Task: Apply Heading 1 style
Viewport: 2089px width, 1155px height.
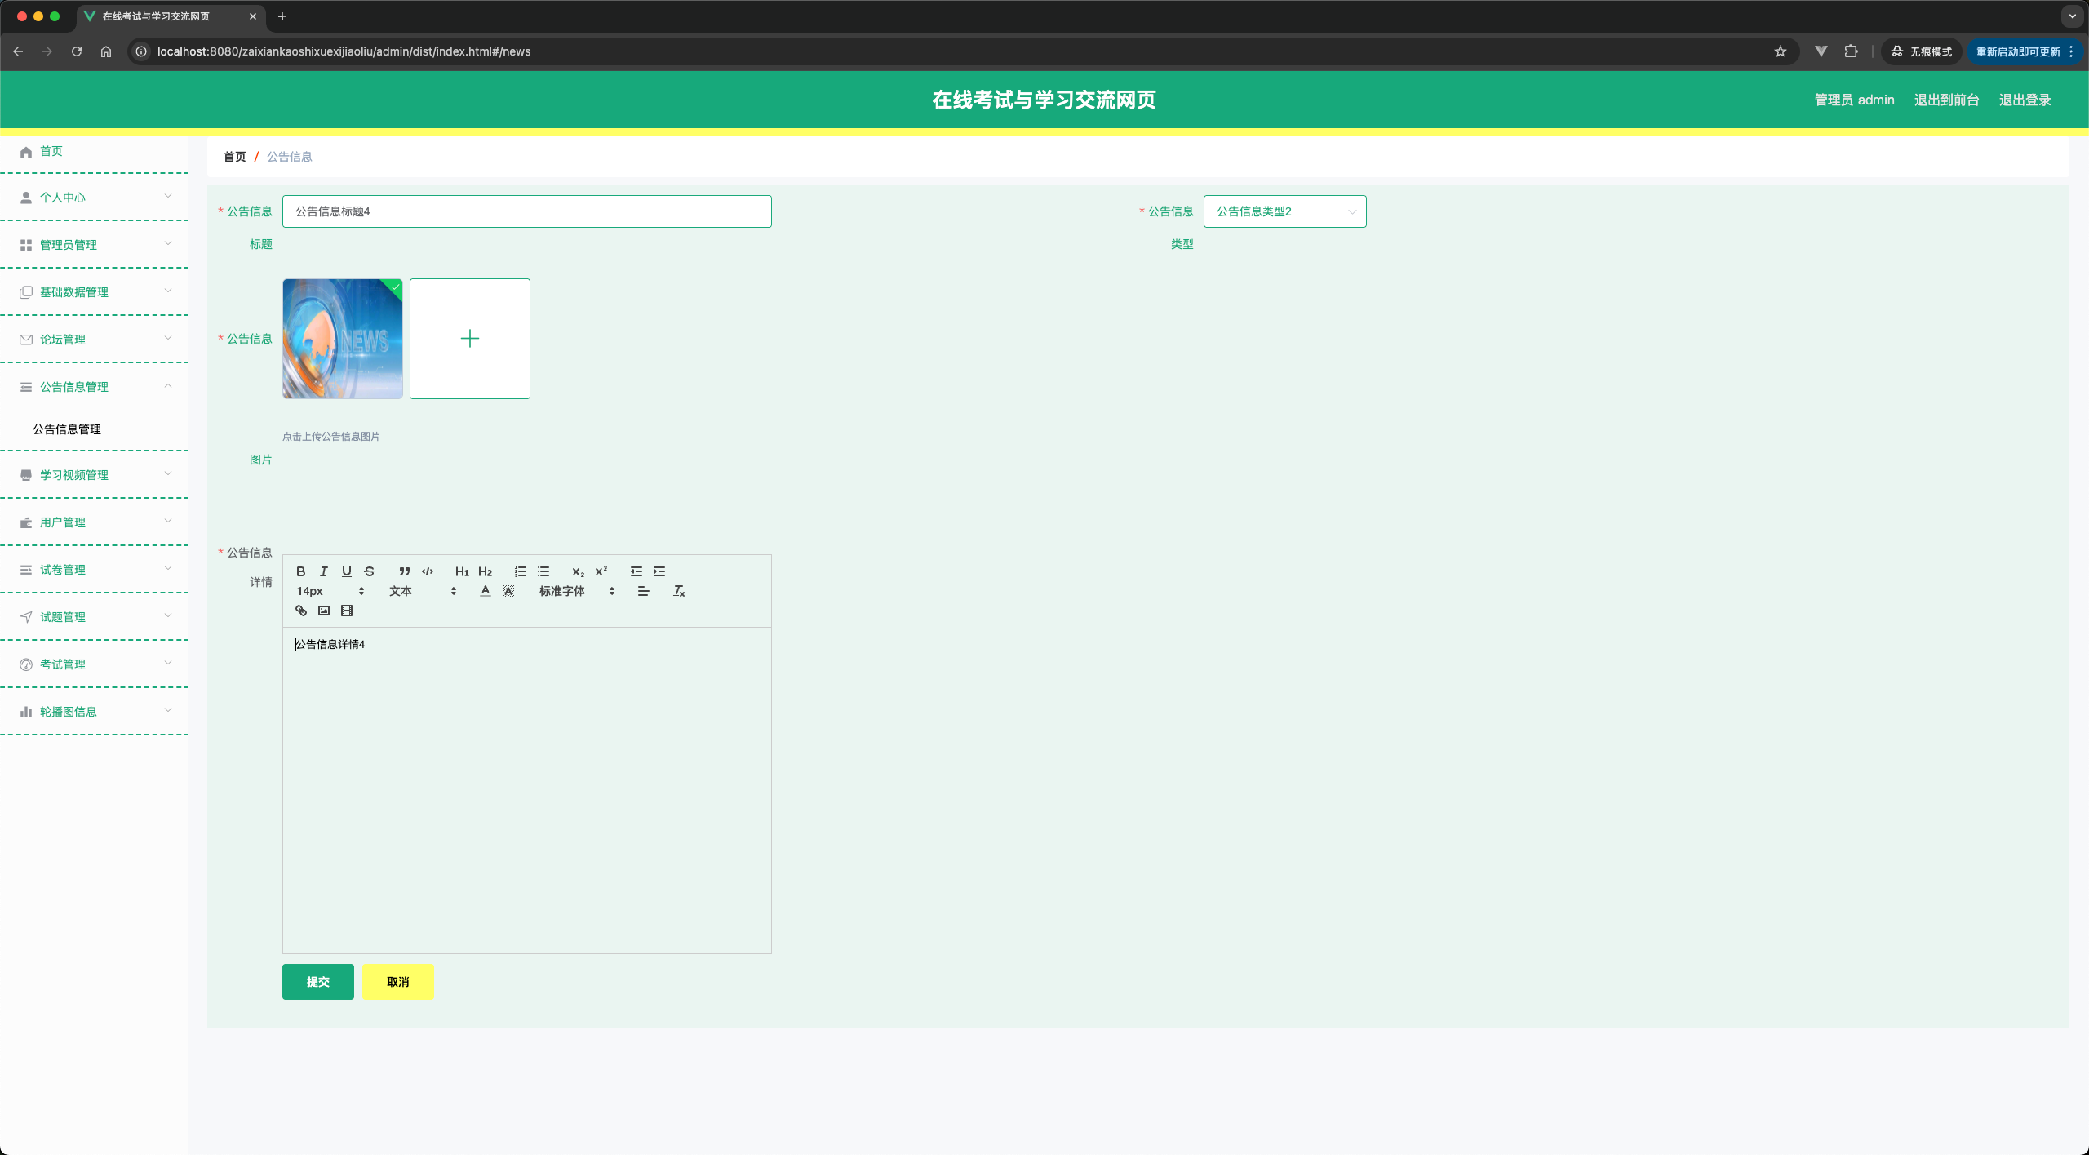Action: tap(462, 571)
